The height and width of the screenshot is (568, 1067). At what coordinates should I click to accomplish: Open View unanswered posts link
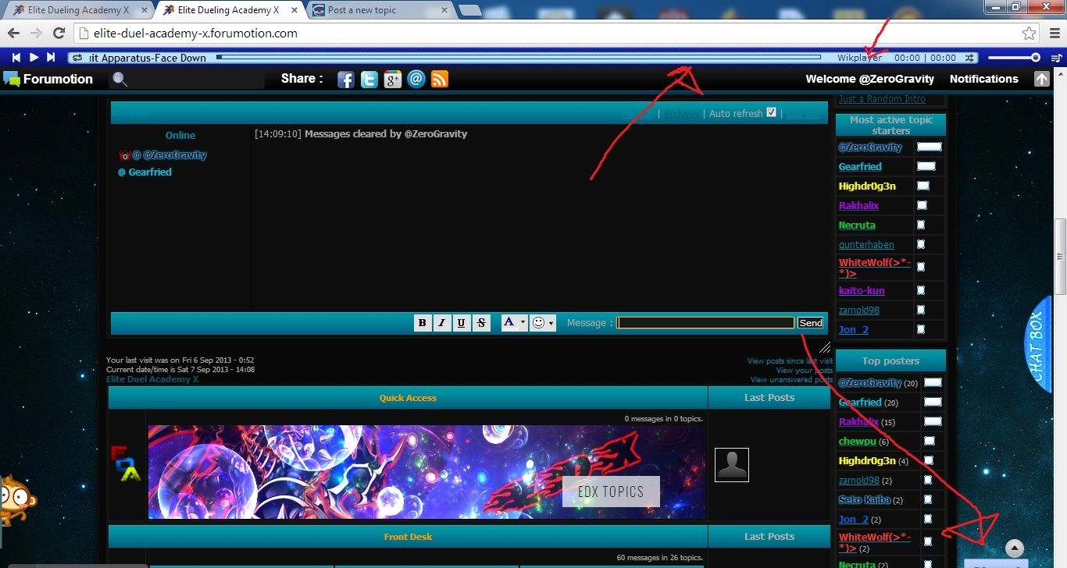tap(791, 380)
